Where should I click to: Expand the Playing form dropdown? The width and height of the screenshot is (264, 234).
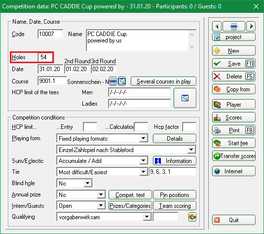[144, 138]
